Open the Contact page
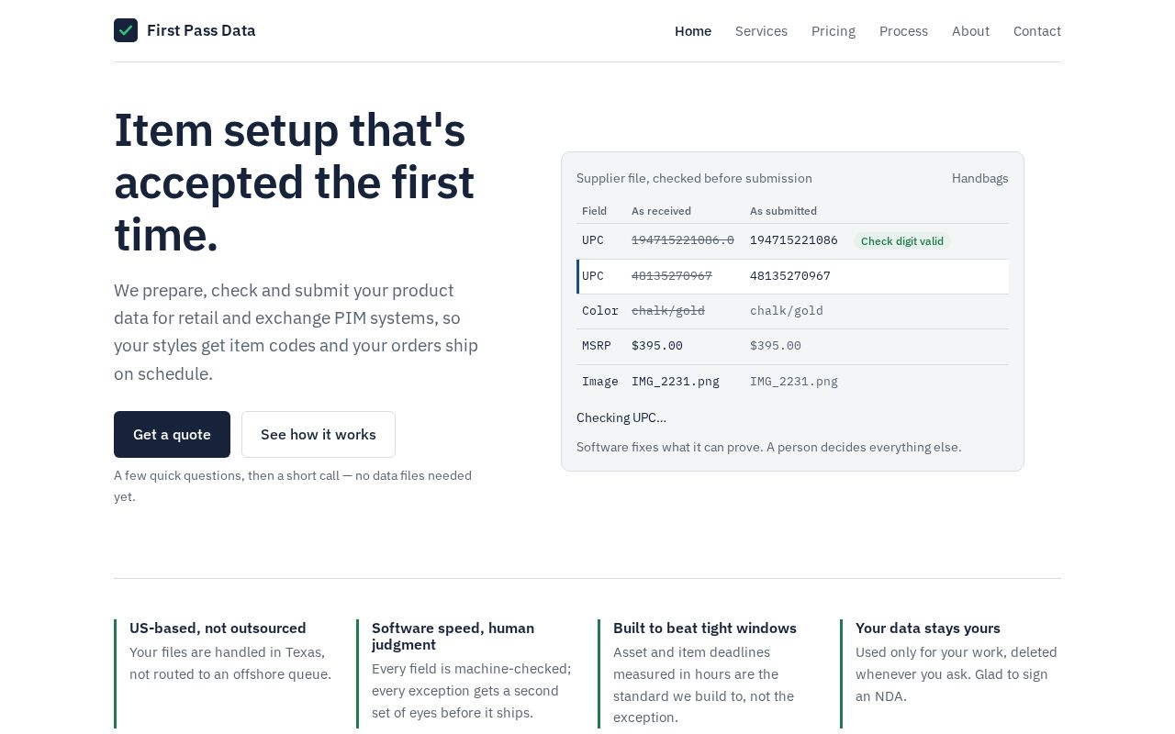1175x734 pixels. (1037, 31)
